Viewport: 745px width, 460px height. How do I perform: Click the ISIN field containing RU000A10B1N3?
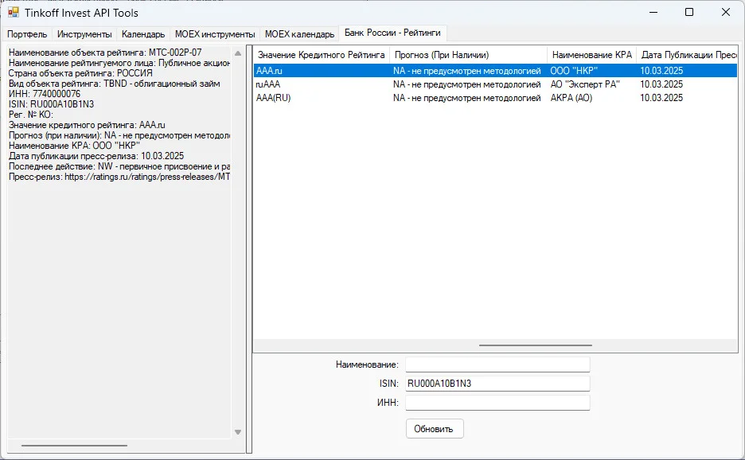(497, 384)
